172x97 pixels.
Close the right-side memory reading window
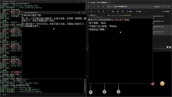click(x=150, y=17)
